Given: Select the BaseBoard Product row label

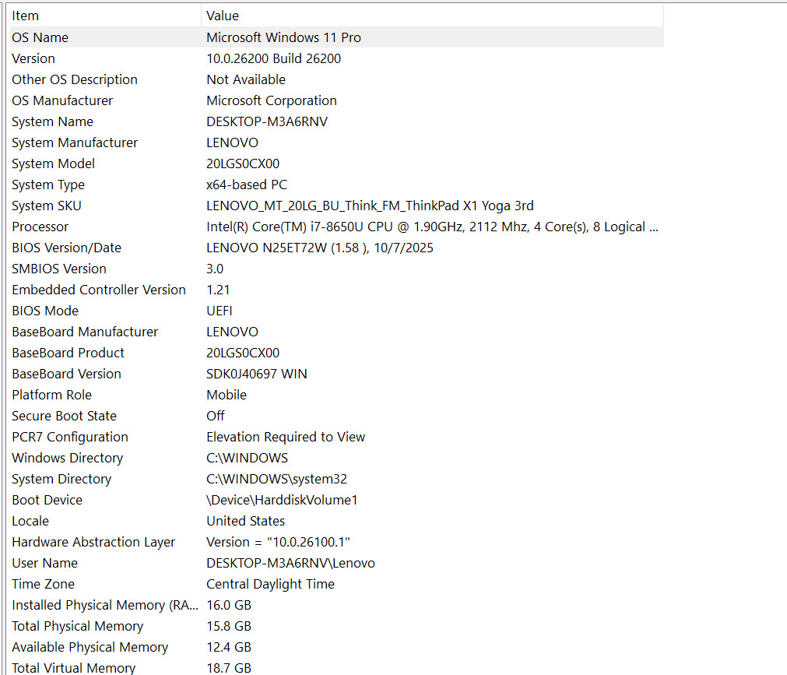Looking at the screenshot, I should (68, 353).
